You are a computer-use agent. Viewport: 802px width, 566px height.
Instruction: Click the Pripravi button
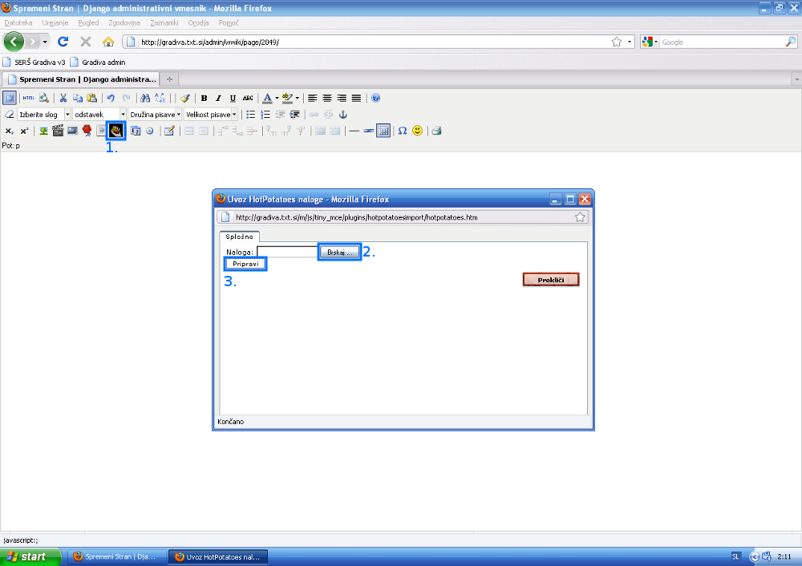pyautogui.click(x=245, y=264)
